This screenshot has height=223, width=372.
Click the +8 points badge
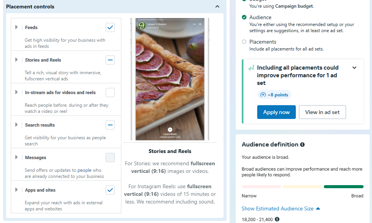(274, 94)
